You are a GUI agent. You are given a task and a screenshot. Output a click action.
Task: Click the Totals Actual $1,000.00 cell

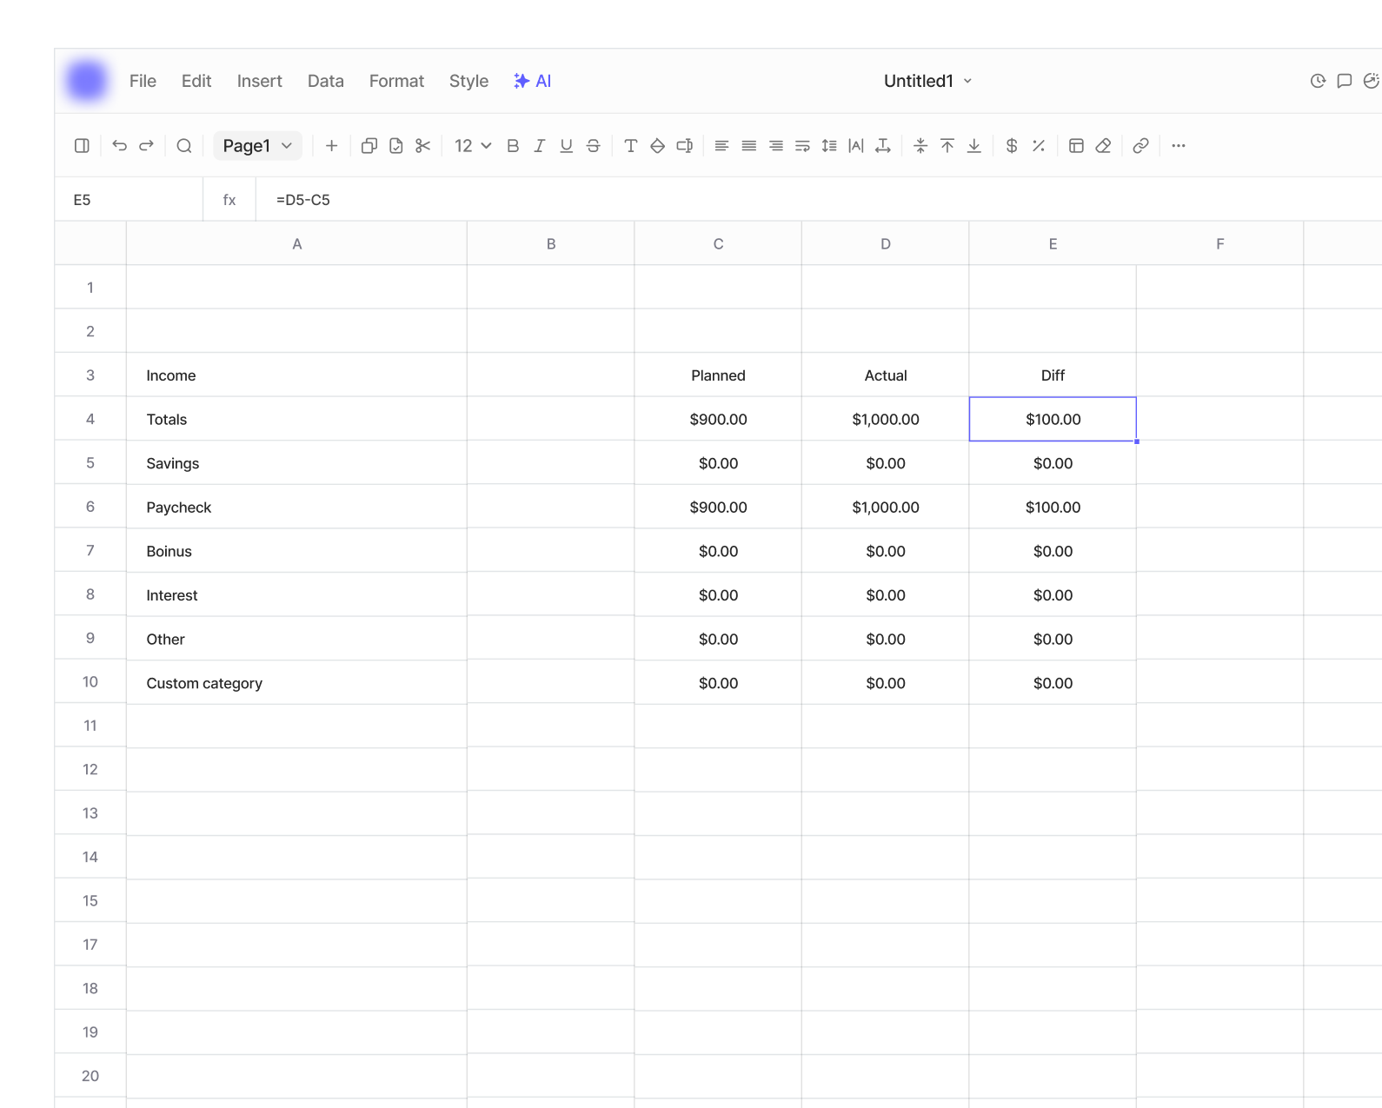[x=886, y=419]
